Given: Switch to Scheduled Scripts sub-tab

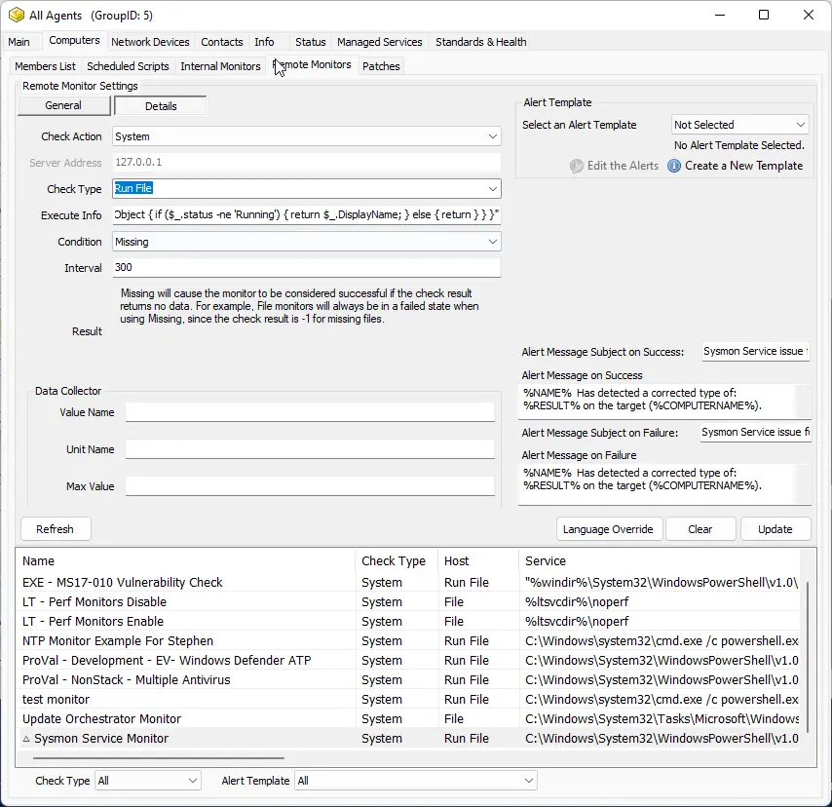Looking at the screenshot, I should tap(128, 66).
